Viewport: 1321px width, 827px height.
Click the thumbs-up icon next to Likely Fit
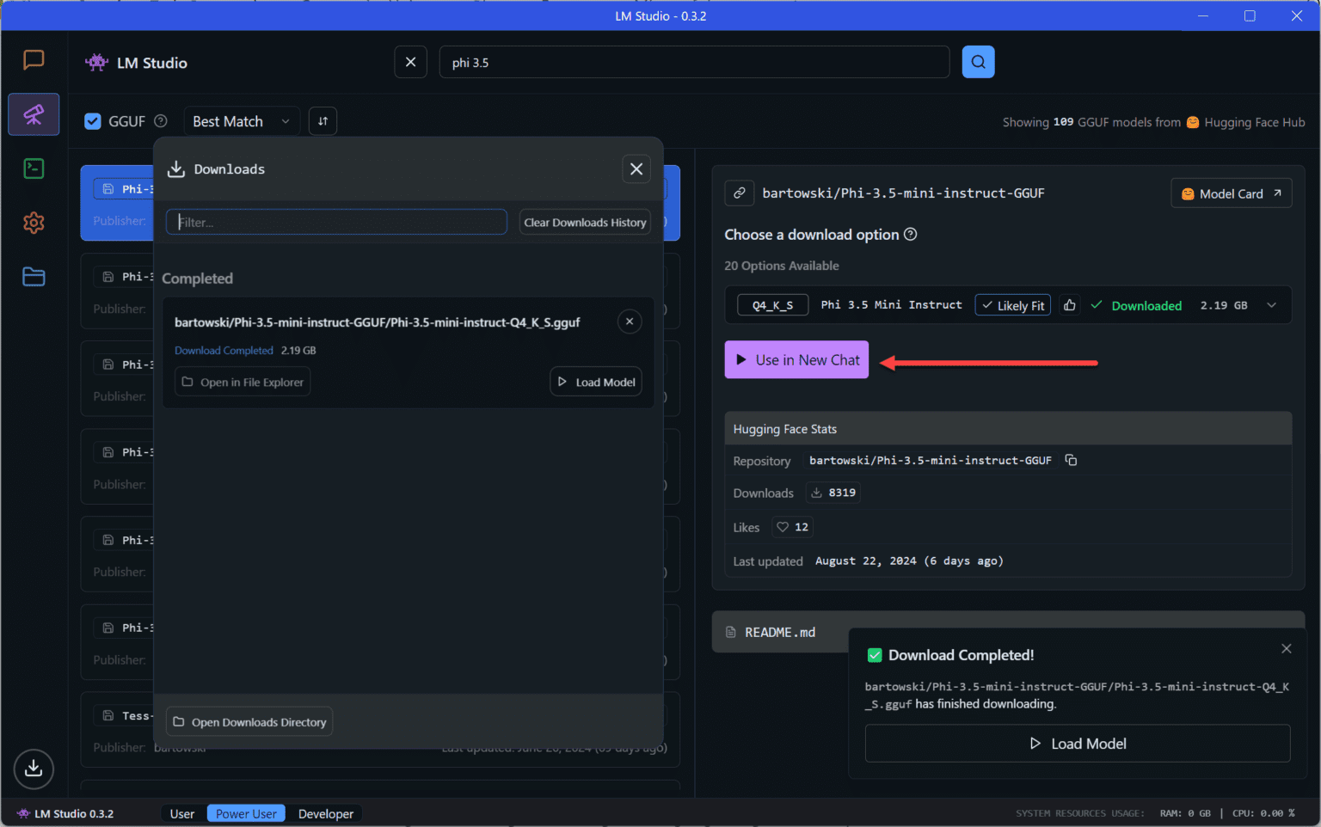(1069, 304)
